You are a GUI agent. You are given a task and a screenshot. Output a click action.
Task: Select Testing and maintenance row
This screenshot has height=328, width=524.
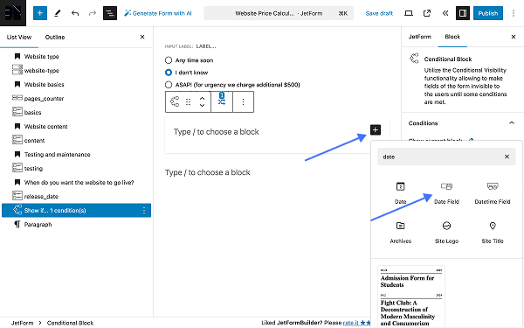[76, 154]
